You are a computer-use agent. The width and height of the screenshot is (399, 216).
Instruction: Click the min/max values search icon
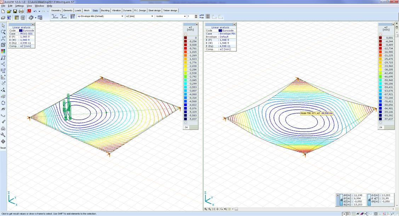coord(201,16)
